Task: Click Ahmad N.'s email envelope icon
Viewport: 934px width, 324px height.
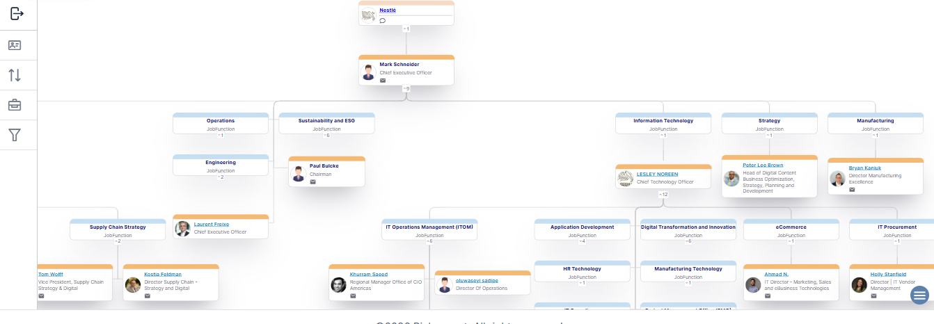Action: (x=768, y=295)
